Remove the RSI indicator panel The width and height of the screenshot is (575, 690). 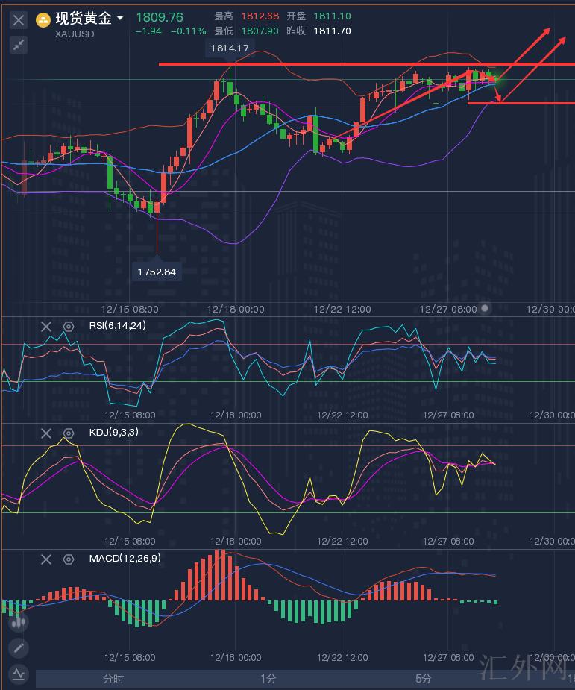point(46,326)
